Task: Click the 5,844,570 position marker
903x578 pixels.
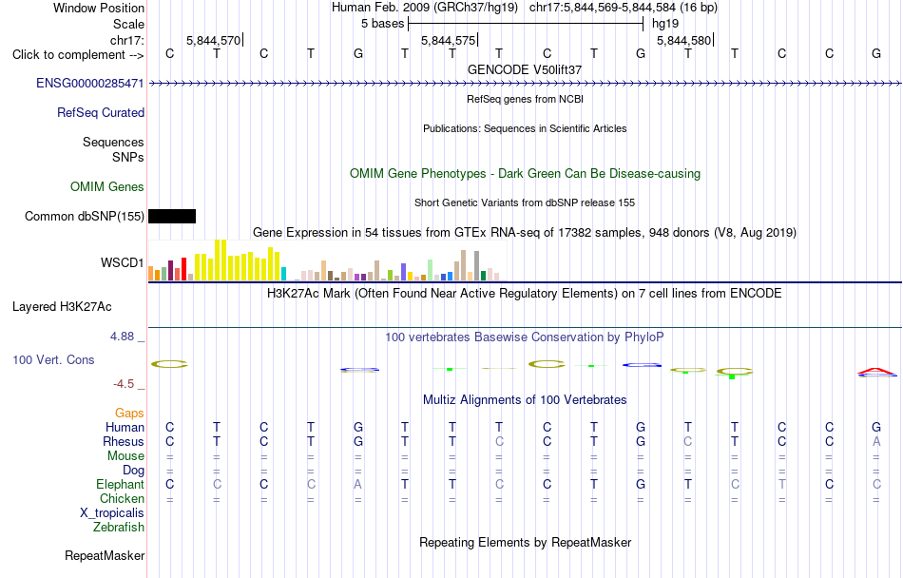Action: [x=214, y=40]
